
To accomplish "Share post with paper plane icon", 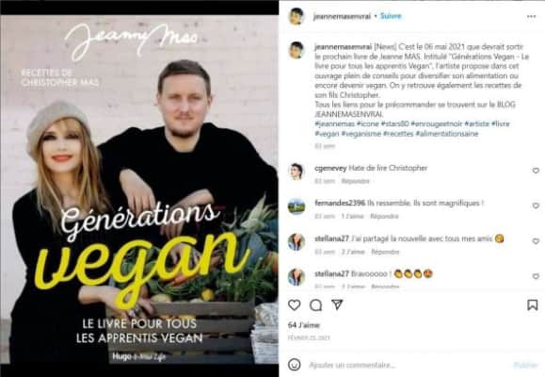I will tap(337, 304).
